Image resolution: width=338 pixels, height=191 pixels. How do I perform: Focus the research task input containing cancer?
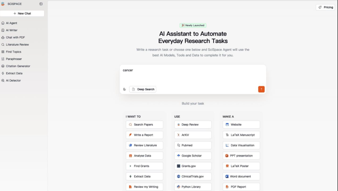193,75
